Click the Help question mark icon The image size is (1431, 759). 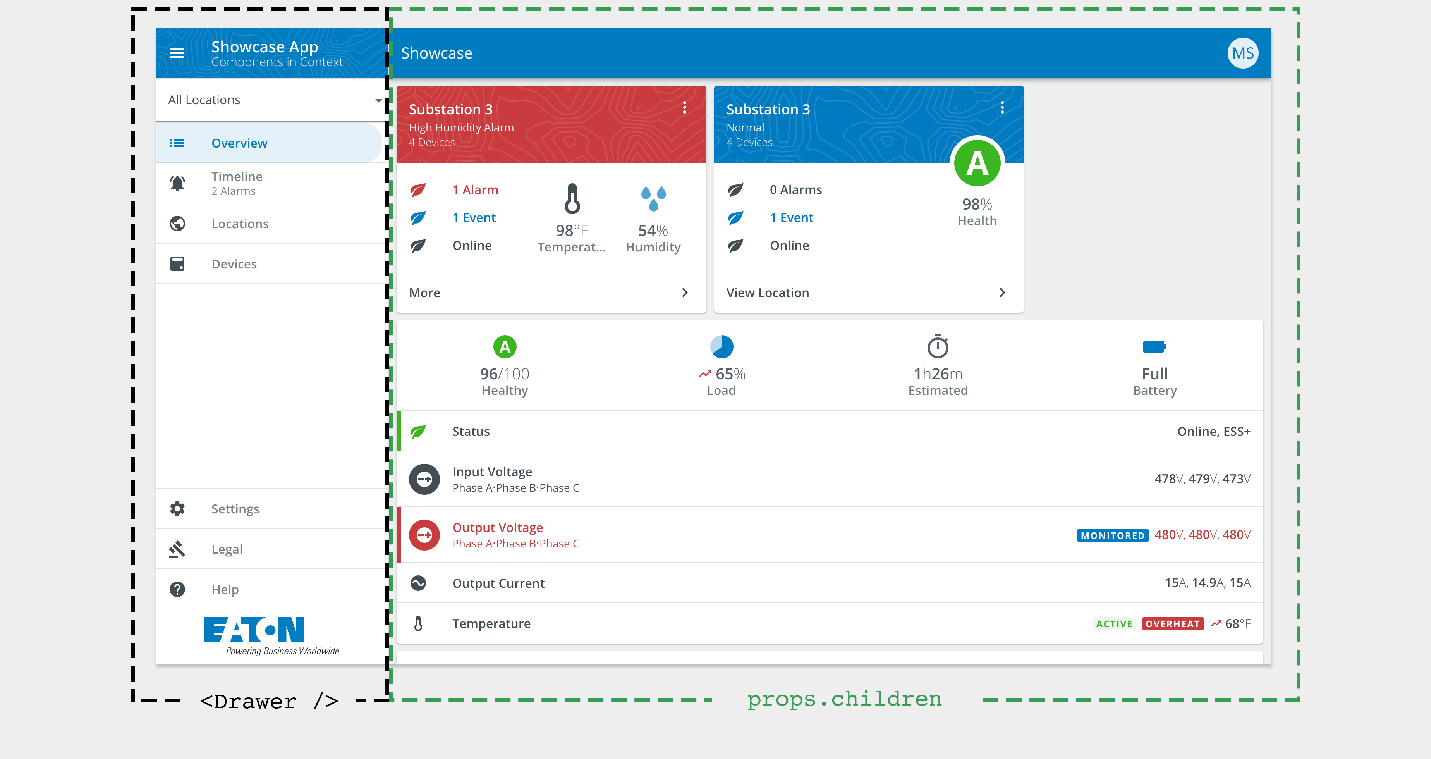(x=177, y=590)
